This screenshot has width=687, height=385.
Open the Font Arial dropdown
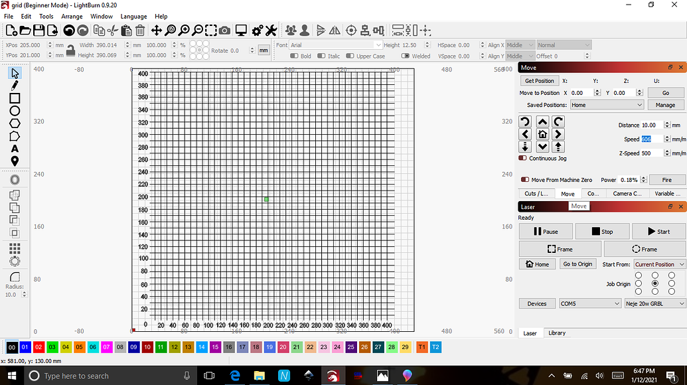point(336,44)
